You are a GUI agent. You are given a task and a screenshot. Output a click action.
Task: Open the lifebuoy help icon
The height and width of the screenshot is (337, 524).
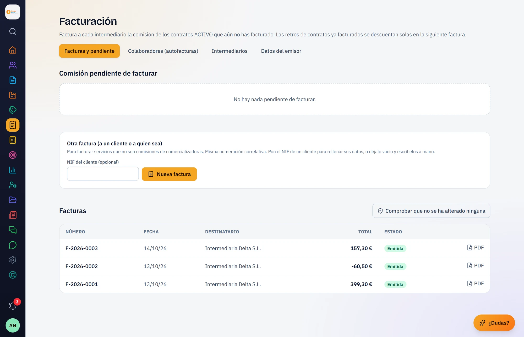13,275
